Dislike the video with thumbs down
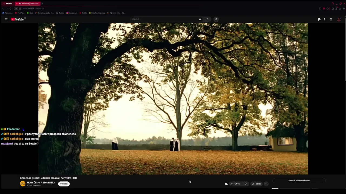The height and width of the screenshot is (194, 346). point(245,184)
